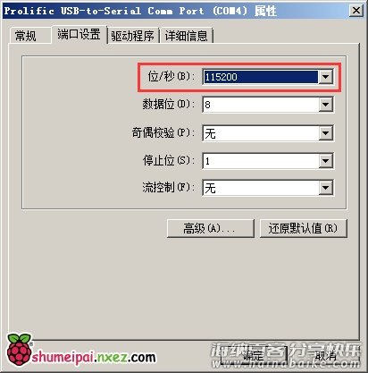
Task: Open the 驱动程序 tab
Action: (133, 36)
